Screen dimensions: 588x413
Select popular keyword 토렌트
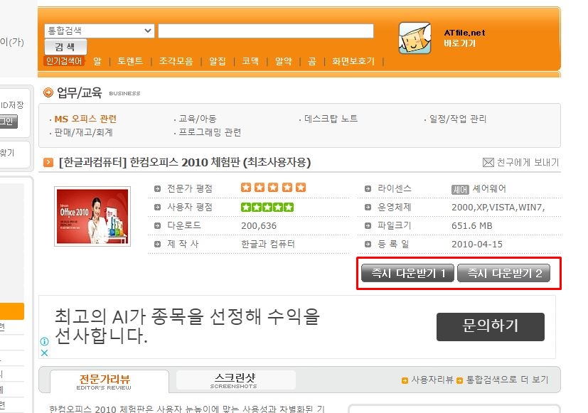(130, 61)
